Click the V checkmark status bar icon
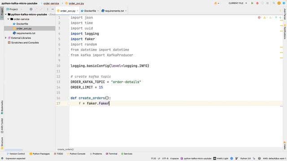Image resolution: width=287 pixels, height=161 pixels. pyautogui.click(x=237, y=158)
